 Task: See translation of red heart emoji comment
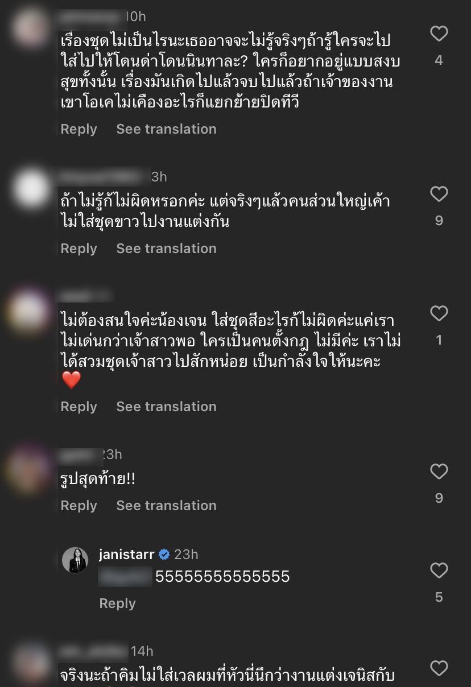tap(166, 407)
